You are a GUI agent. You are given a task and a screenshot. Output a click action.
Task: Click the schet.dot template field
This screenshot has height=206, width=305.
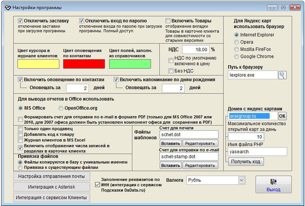click(x=189, y=135)
